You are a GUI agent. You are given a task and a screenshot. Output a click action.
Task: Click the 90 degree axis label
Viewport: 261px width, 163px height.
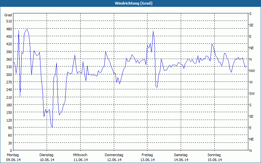(10, 128)
